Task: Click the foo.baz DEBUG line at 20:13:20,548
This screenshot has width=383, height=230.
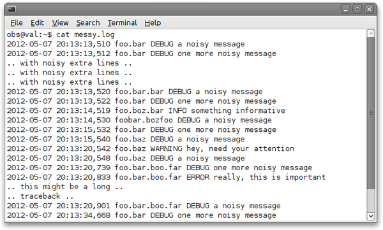Action: pyautogui.click(x=126, y=158)
